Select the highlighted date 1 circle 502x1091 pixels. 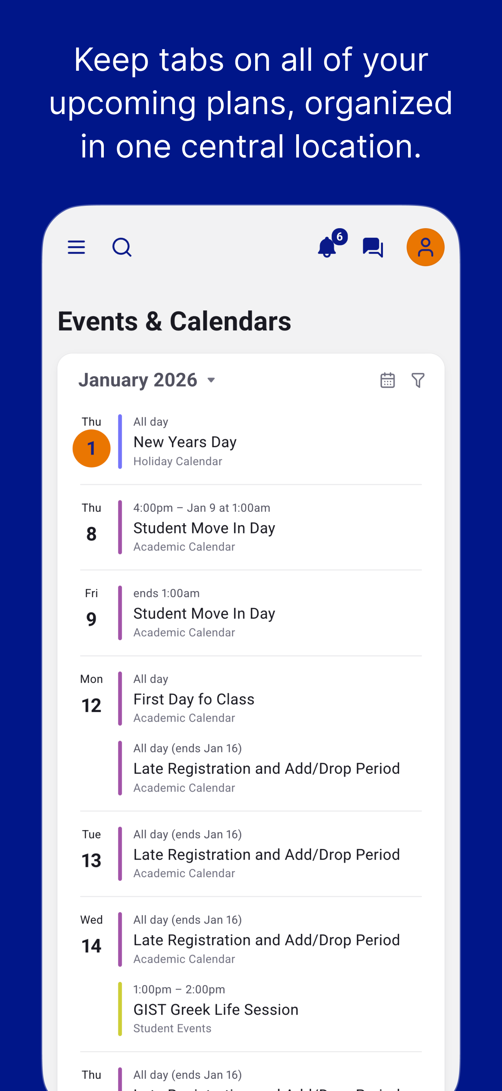click(x=91, y=448)
